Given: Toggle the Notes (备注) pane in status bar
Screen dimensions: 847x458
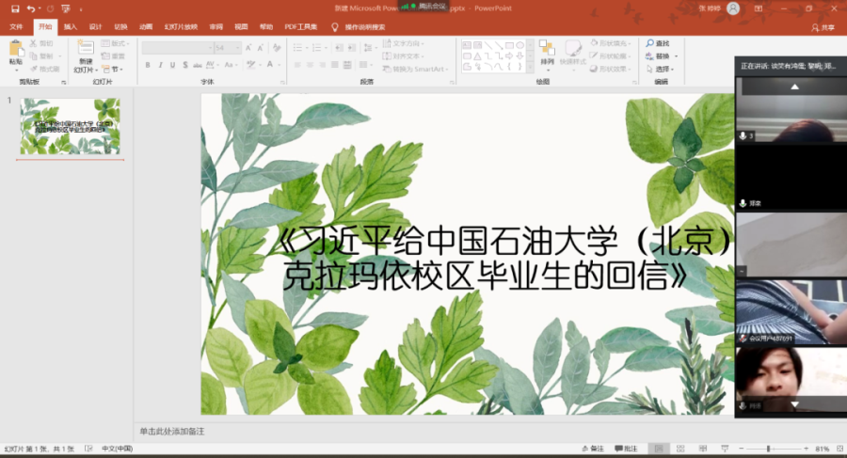Looking at the screenshot, I should click(593, 449).
